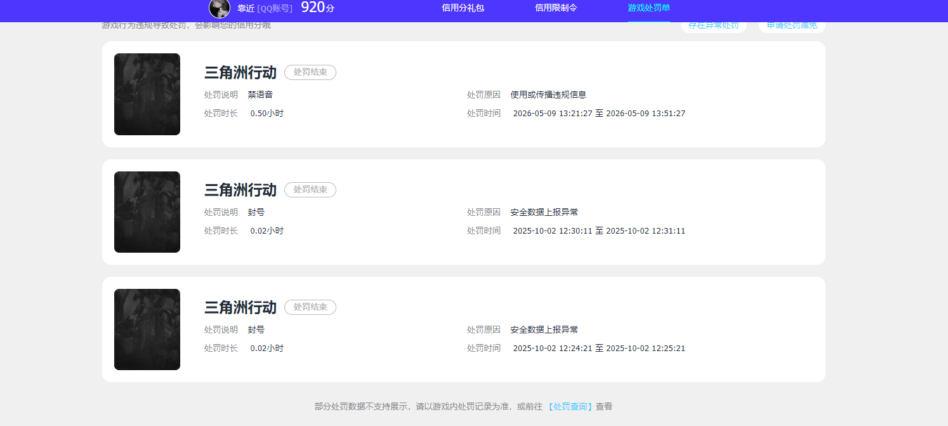Click 处罚结束 badge on the 禁语音 card
Screen dimensions: 948x426
[x=310, y=72]
